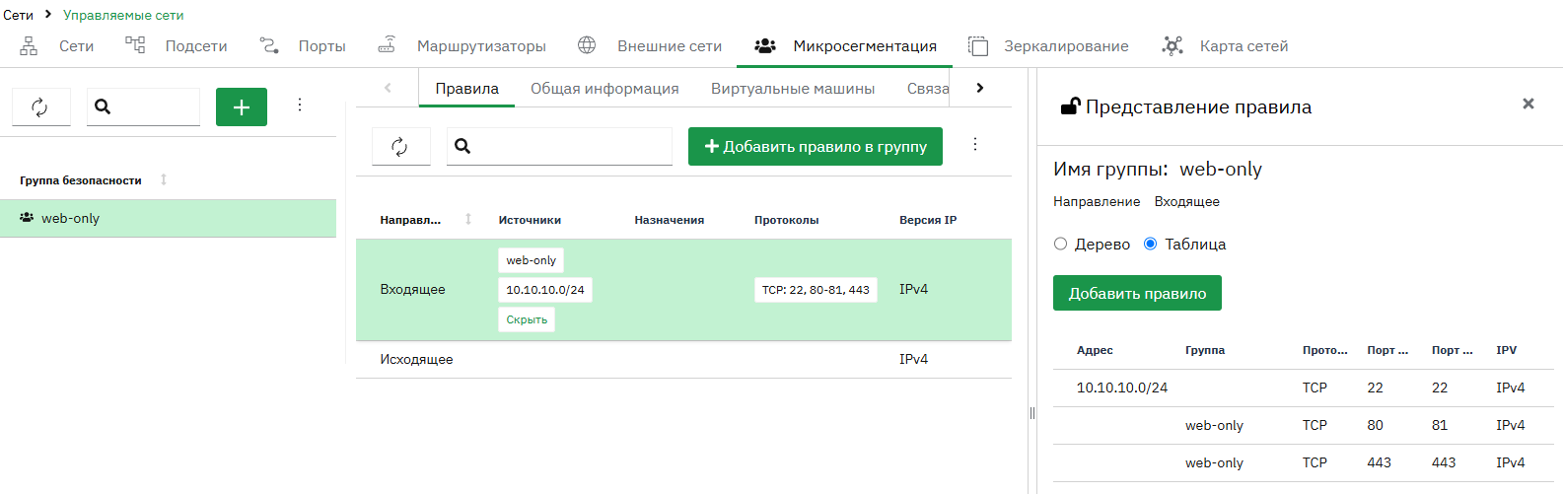This screenshot has height=494, width=1563.
Task: Click the unlocked padlock icon in Представление правила
Action: pos(1070,106)
